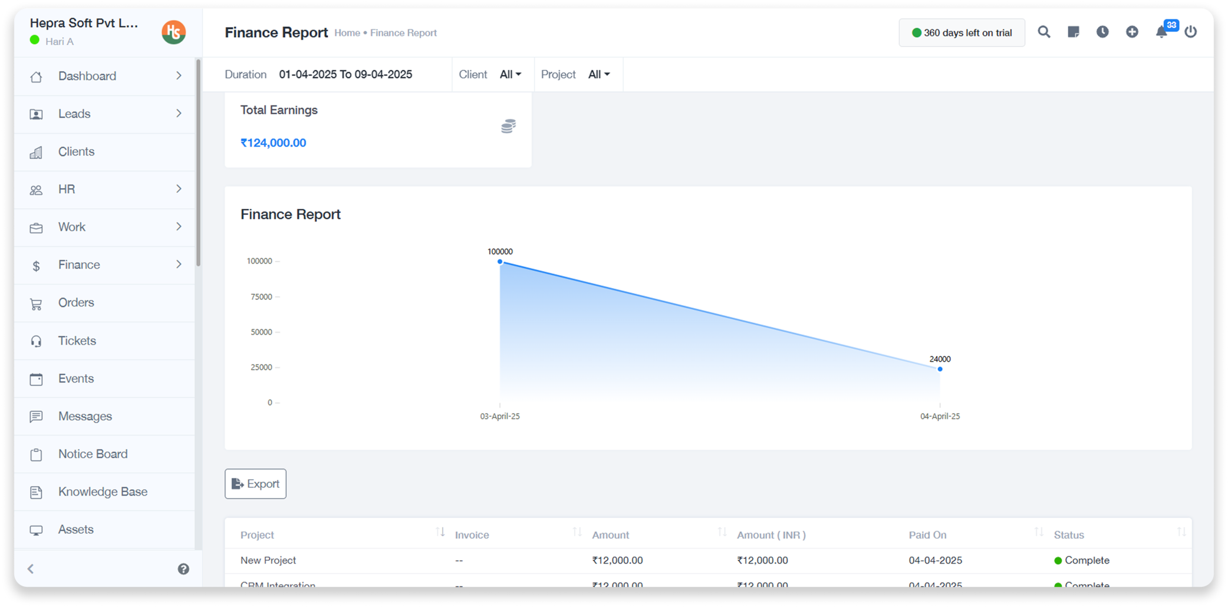Click the clock timer icon
The height and width of the screenshot is (607, 1228).
coord(1102,32)
